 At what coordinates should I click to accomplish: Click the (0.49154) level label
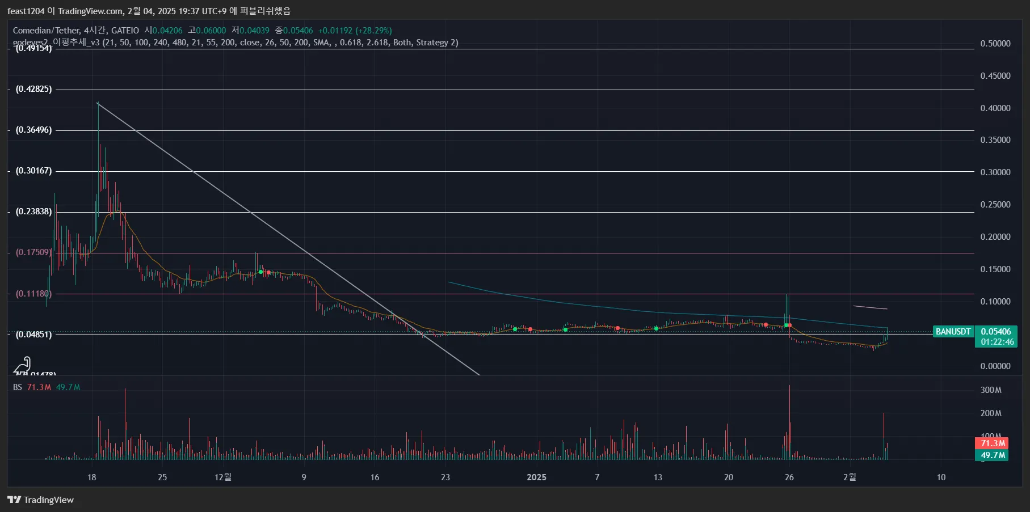33,49
